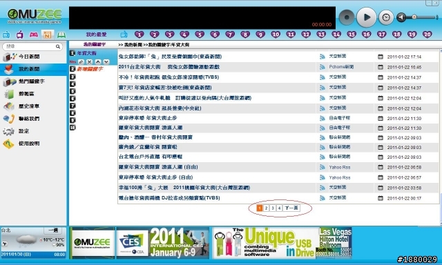Open the TV category icon
Viewport: 442px width, 265px height.
(x=20, y=35)
